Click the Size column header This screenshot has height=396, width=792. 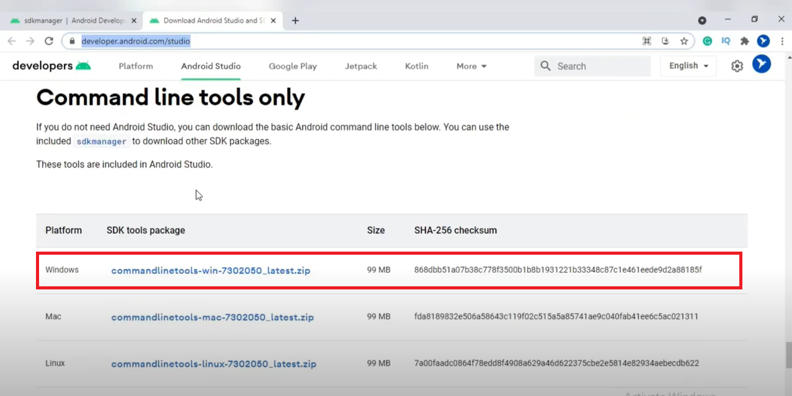376,230
